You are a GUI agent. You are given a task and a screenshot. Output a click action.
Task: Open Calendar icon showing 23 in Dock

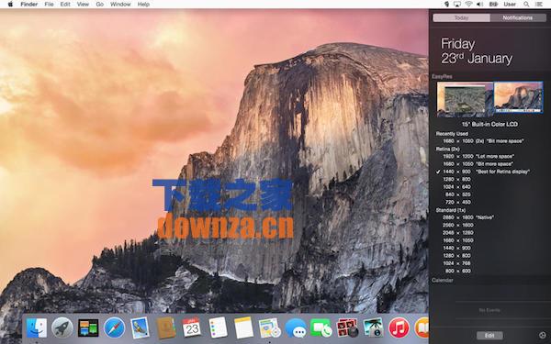192,327
